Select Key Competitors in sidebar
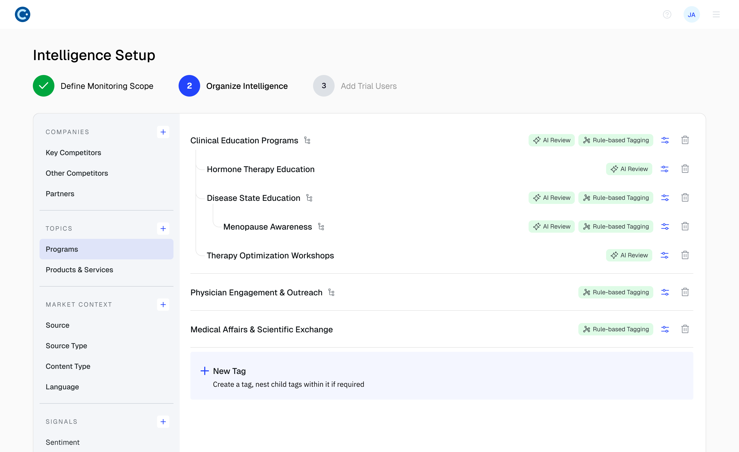Image resolution: width=739 pixels, height=452 pixels. click(106, 153)
